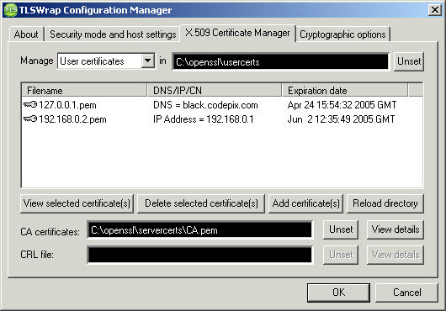Cancel the configuration dialog
Viewport: 446px width, 311px height.
(x=406, y=293)
